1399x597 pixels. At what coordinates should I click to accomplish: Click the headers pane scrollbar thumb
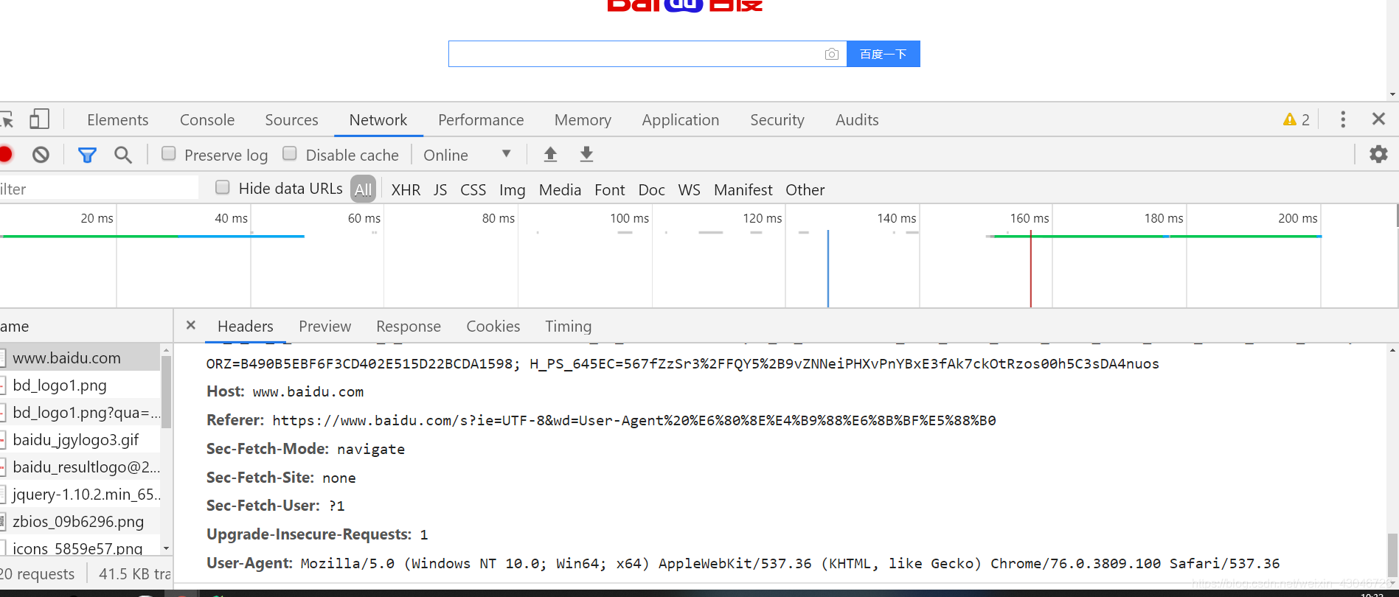[1392, 554]
